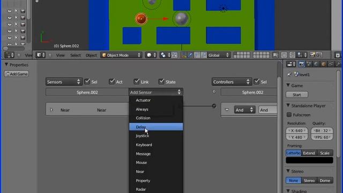
Task: Select the Scene properties tab icon
Action: click(x=309, y=64)
